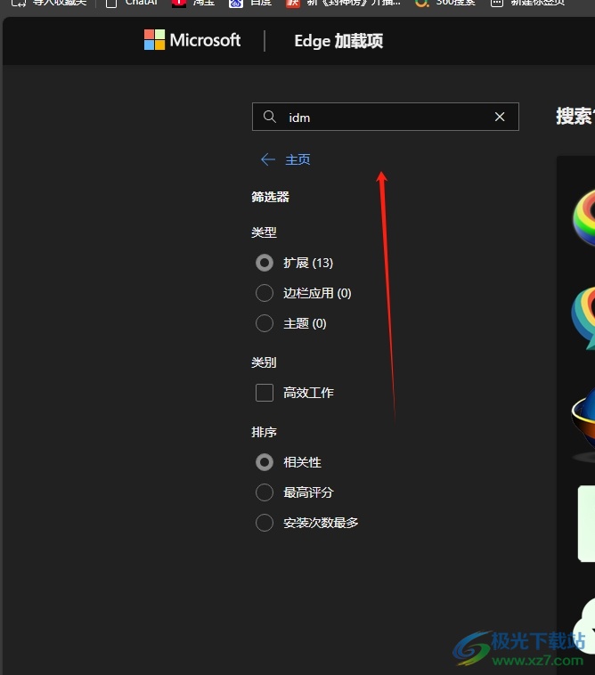
Task: Click the blue back arrow beside 主页
Action: pos(268,159)
